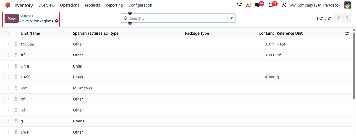Image resolution: width=356 pixels, height=137 pixels.
Task: Tick the select-all header checkbox
Action: [7, 33]
